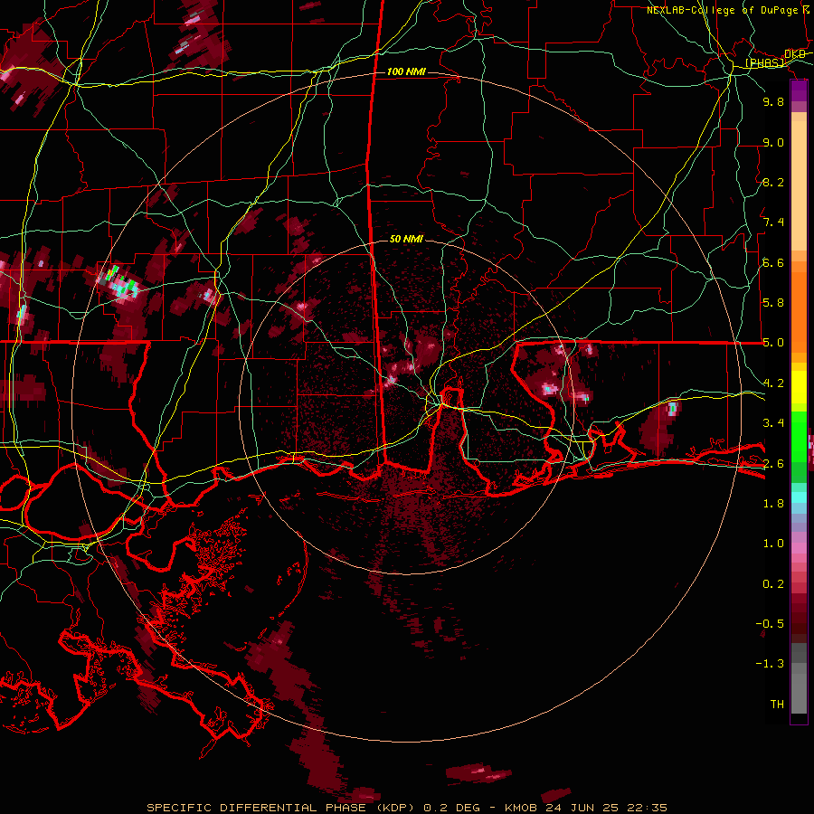Click the 1.8 scale value

[773, 504]
